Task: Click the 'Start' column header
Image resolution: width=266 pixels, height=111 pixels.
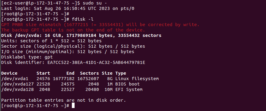Action: point(43,73)
